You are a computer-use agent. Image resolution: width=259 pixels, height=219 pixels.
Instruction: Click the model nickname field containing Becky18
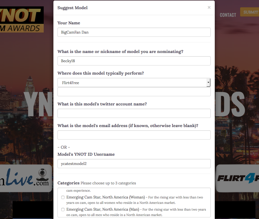(x=134, y=61)
